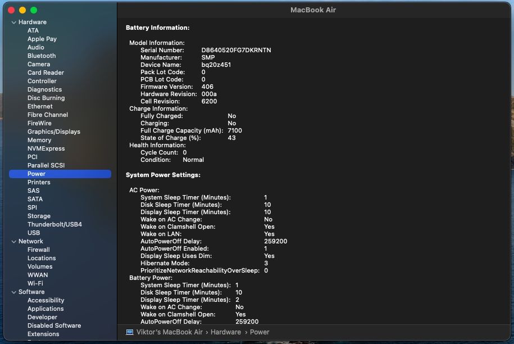514x344 pixels.
Task: Select Extensions in the sidebar
Action: [x=43, y=334]
